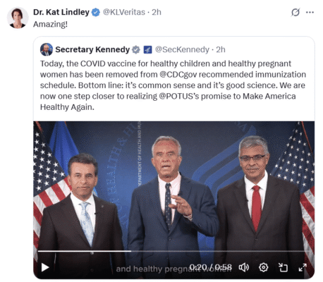Click Secretary Kennedy's gray verified badge
This screenshot has width=323, height=282.
(136, 49)
